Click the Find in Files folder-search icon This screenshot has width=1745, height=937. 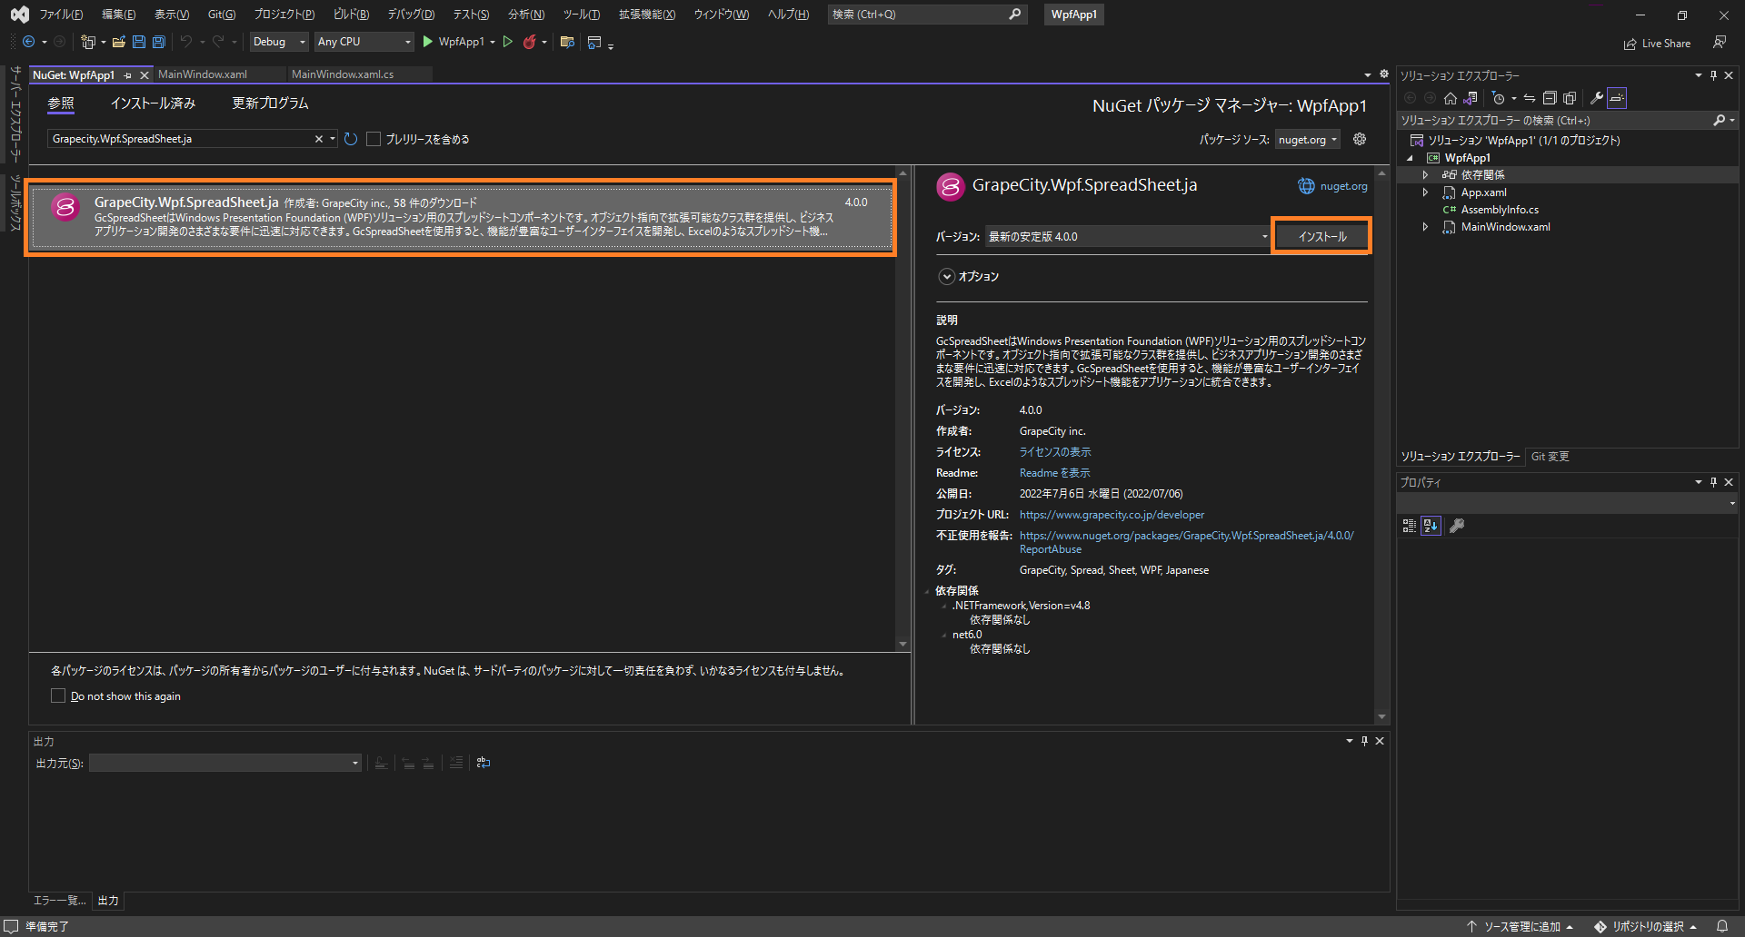pos(567,42)
